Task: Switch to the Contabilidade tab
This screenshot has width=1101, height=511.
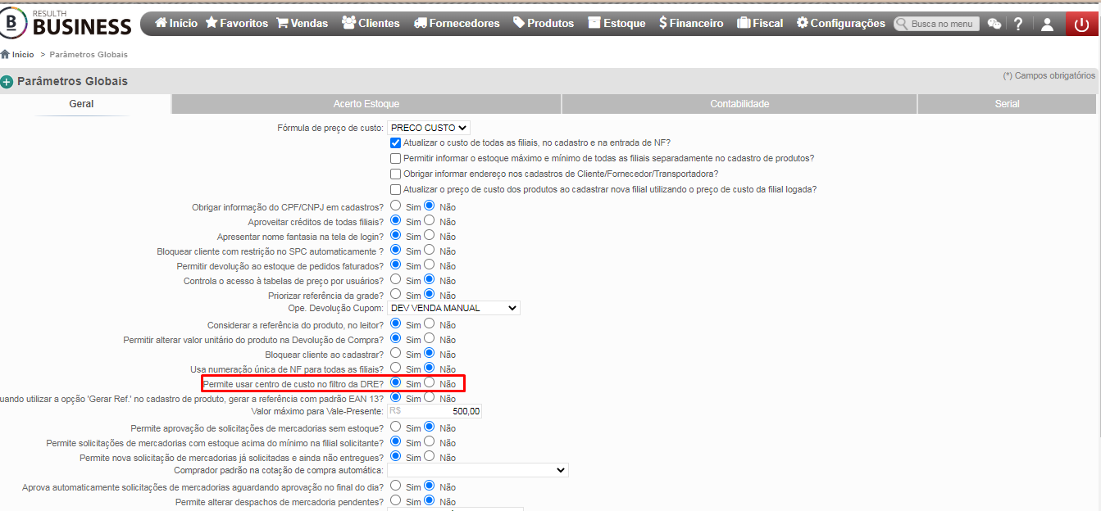Action: click(739, 104)
